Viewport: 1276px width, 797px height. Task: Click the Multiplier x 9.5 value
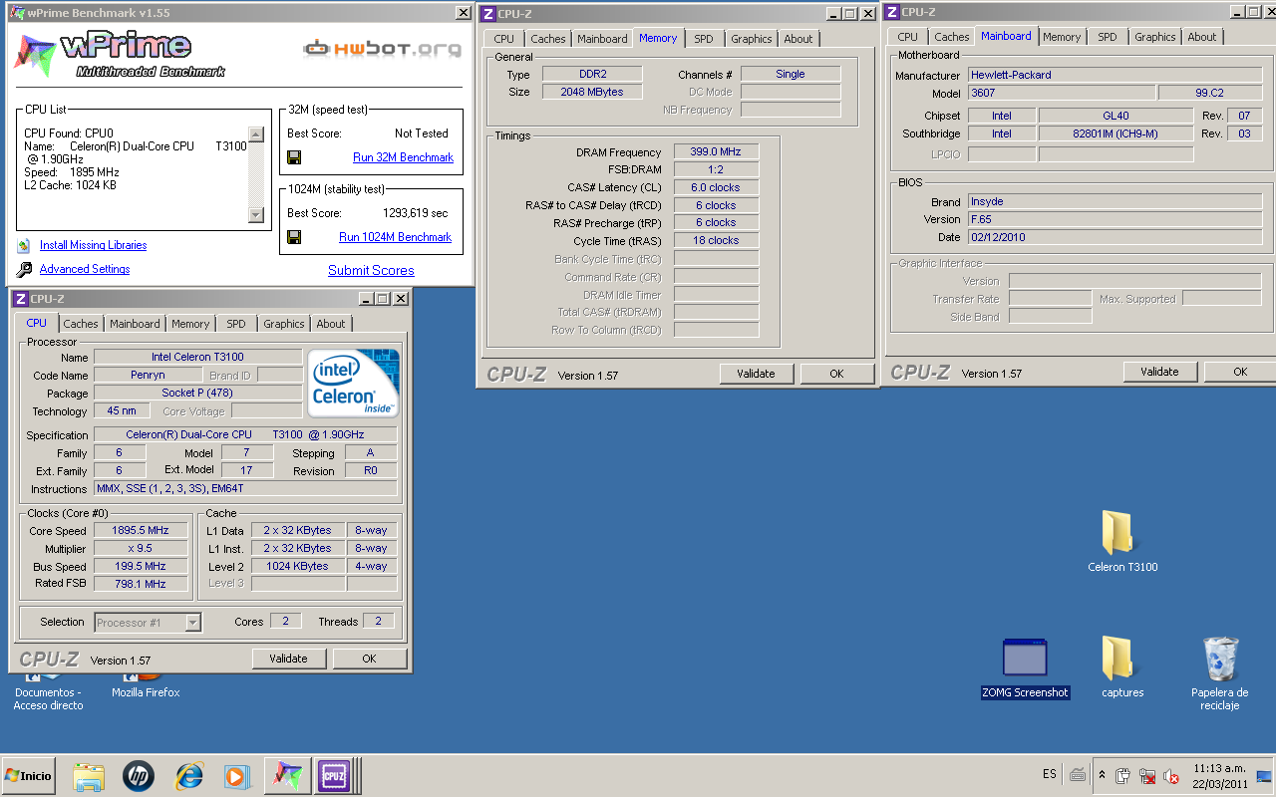[x=141, y=549]
